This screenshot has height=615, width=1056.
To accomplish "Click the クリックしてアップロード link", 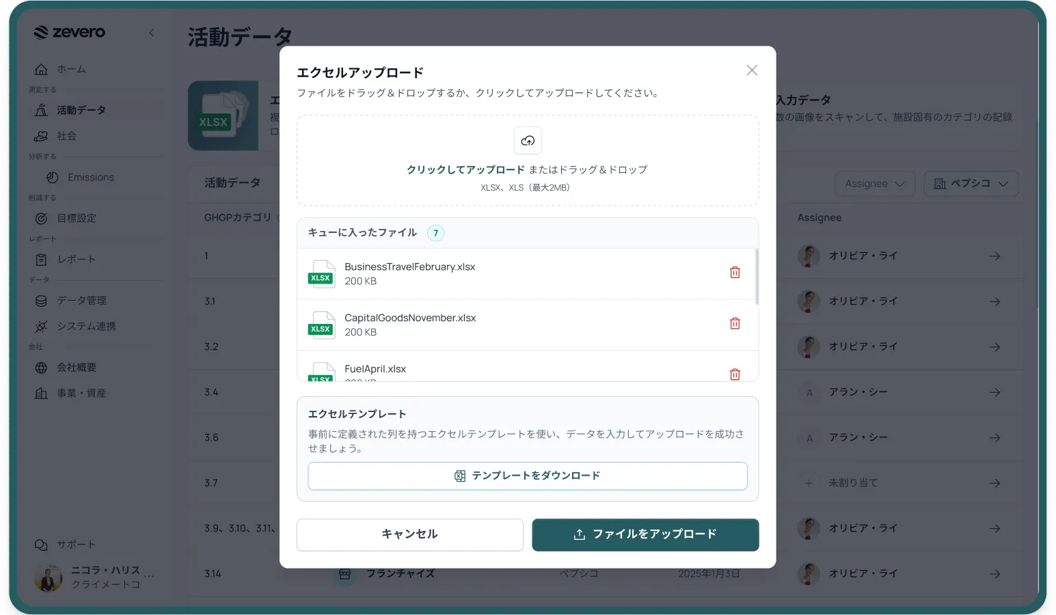I will click(x=465, y=169).
